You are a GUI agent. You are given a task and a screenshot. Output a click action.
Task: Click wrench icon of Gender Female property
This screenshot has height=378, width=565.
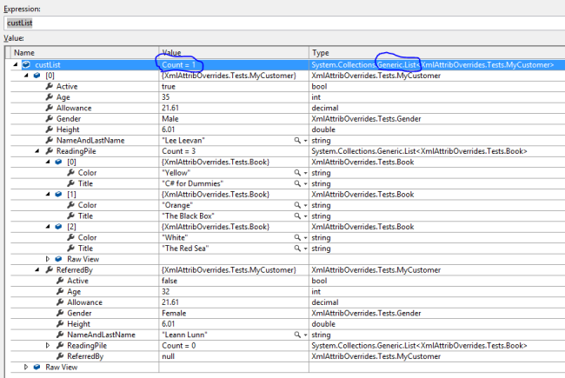tap(60, 313)
